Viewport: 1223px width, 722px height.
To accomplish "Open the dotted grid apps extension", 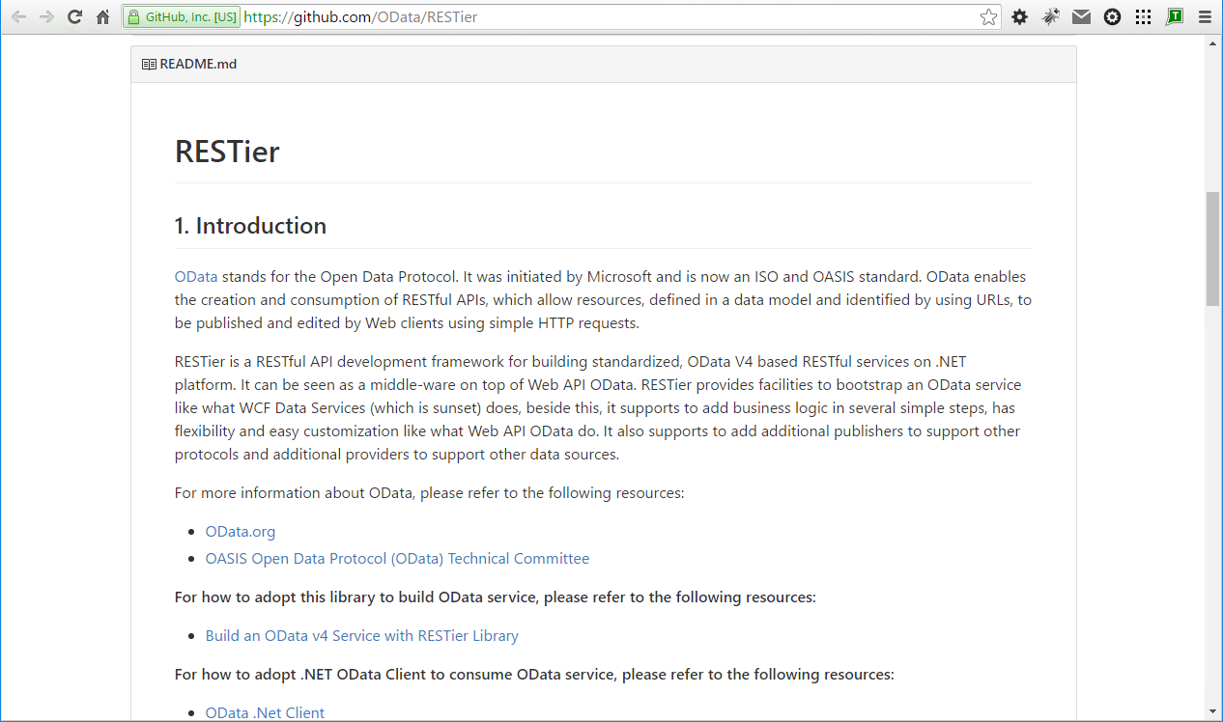I will [x=1144, y=17].
